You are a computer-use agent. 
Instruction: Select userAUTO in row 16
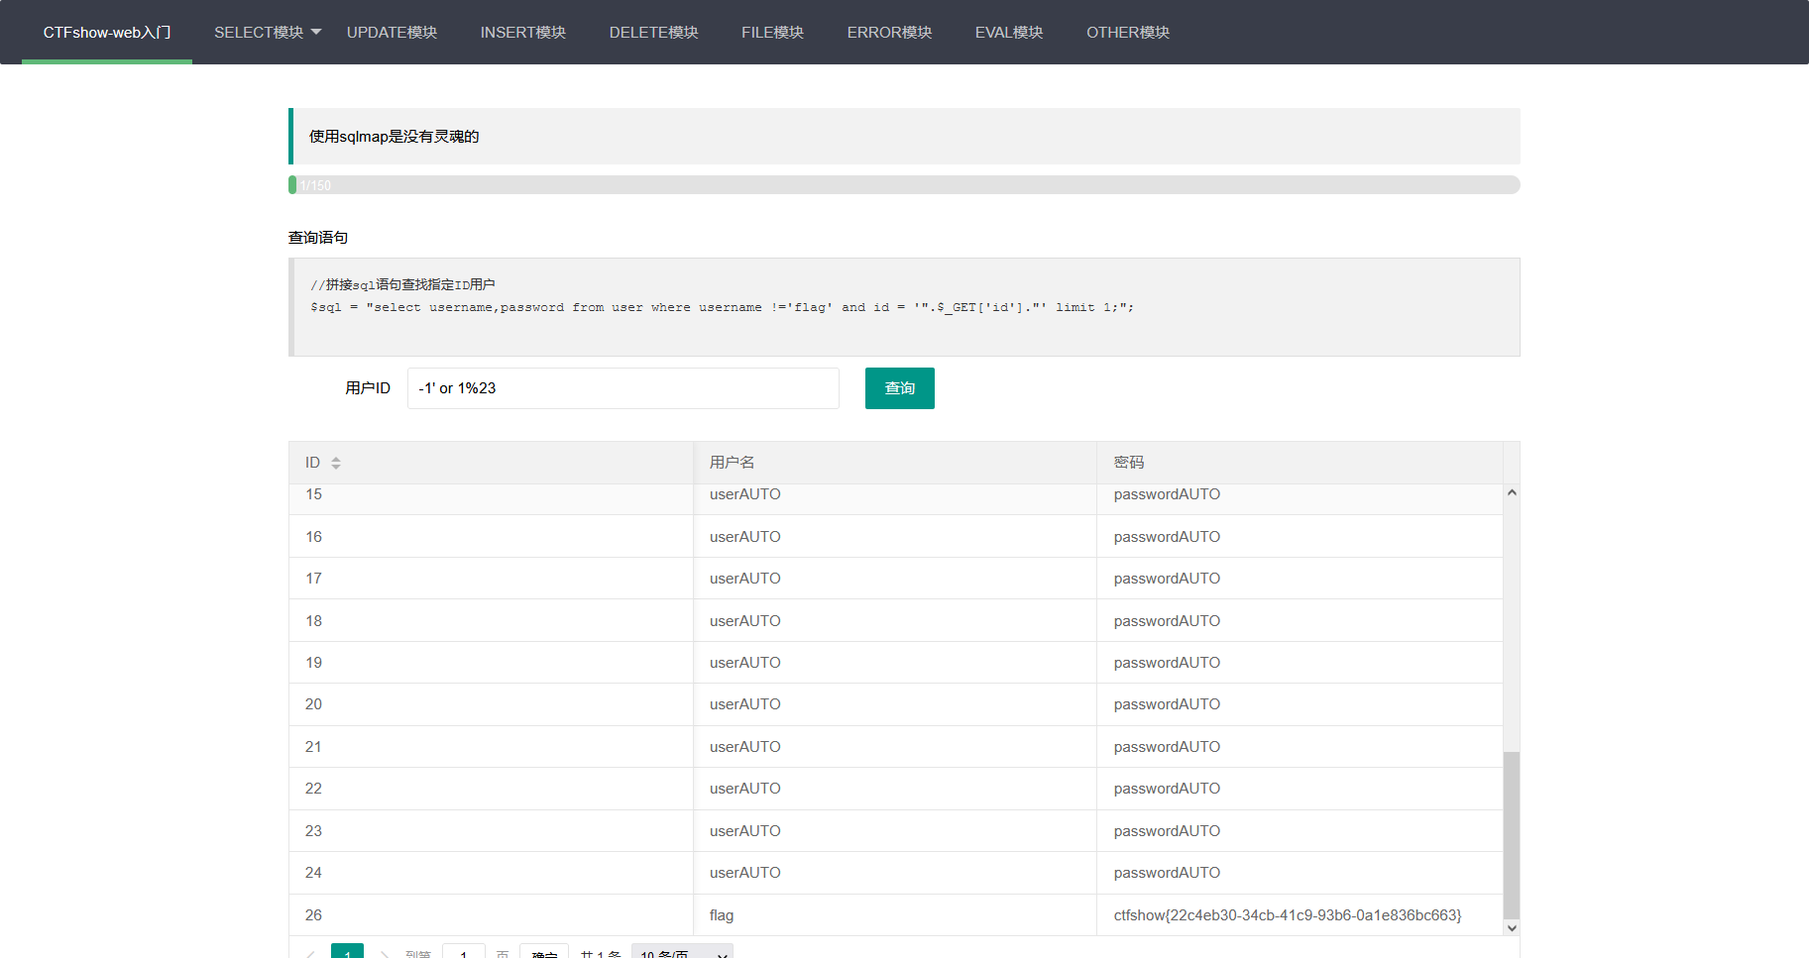[894, 537]
